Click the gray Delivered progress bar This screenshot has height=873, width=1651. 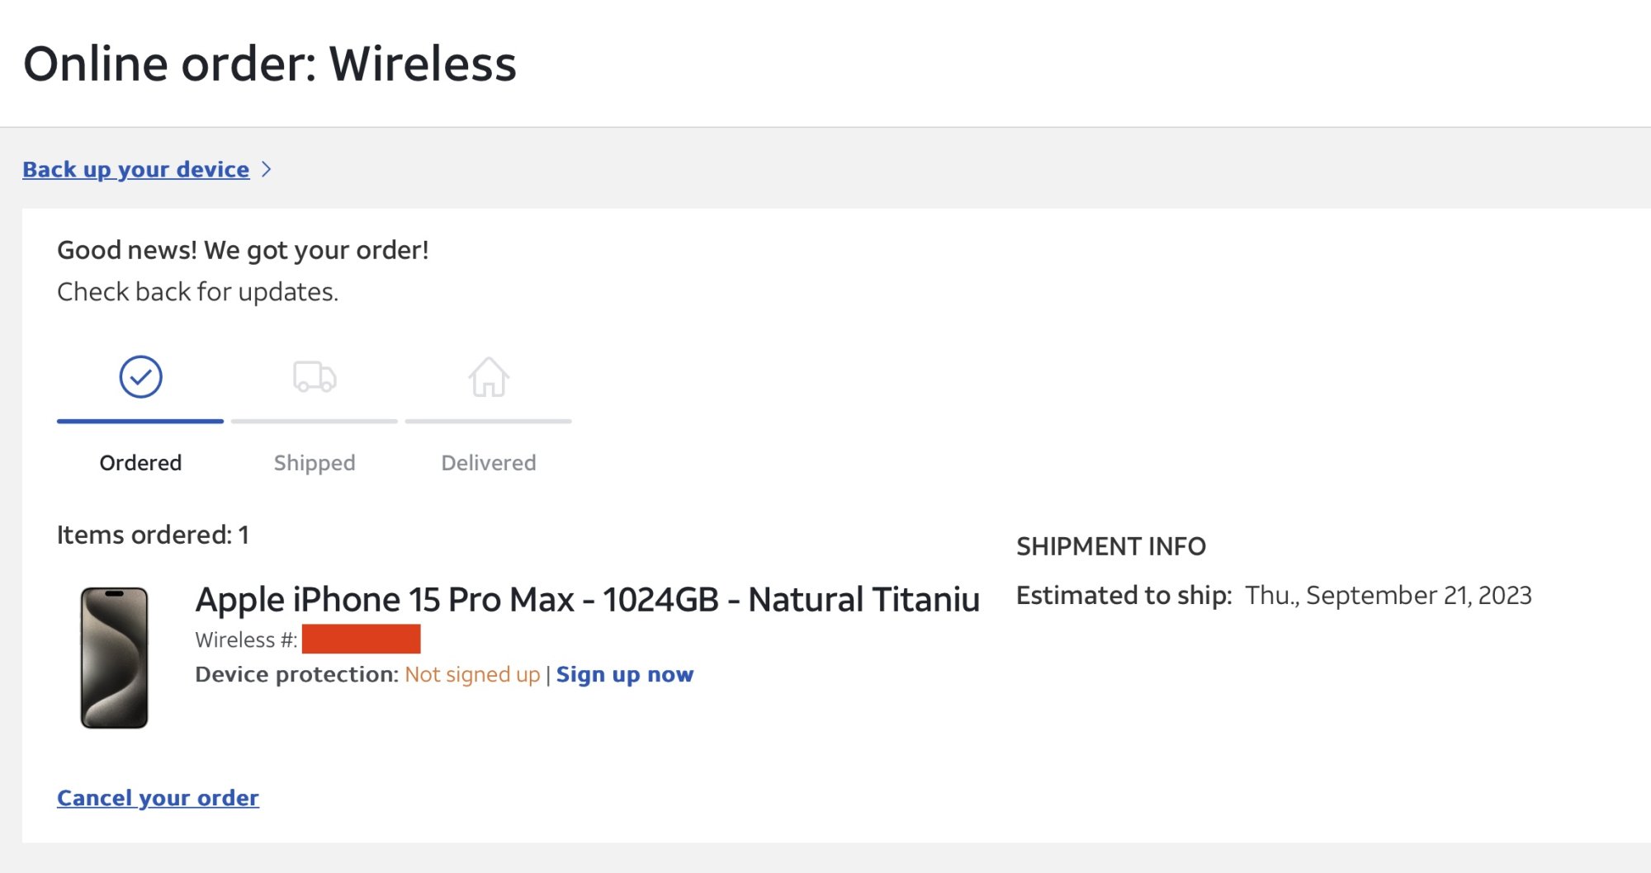489,421
